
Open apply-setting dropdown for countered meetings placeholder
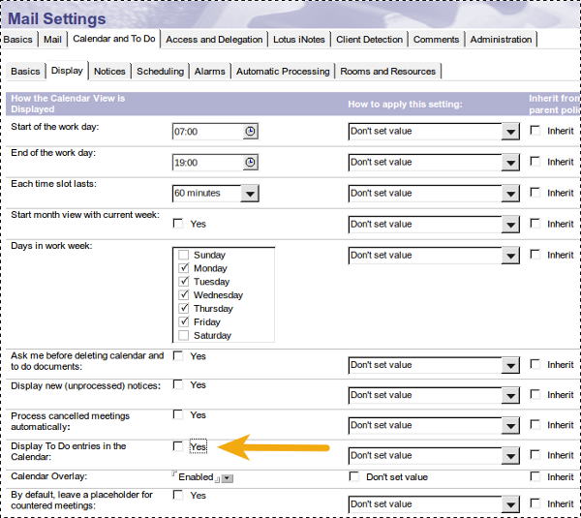pos(510,504)
